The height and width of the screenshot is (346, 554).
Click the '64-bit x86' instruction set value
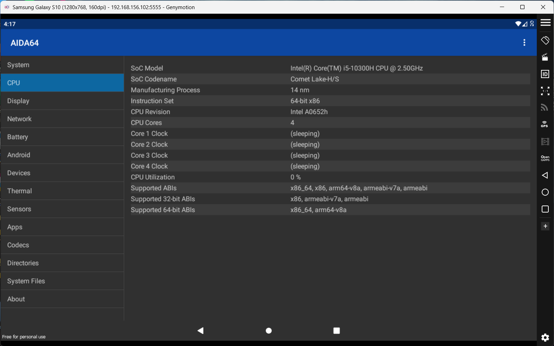305,101
